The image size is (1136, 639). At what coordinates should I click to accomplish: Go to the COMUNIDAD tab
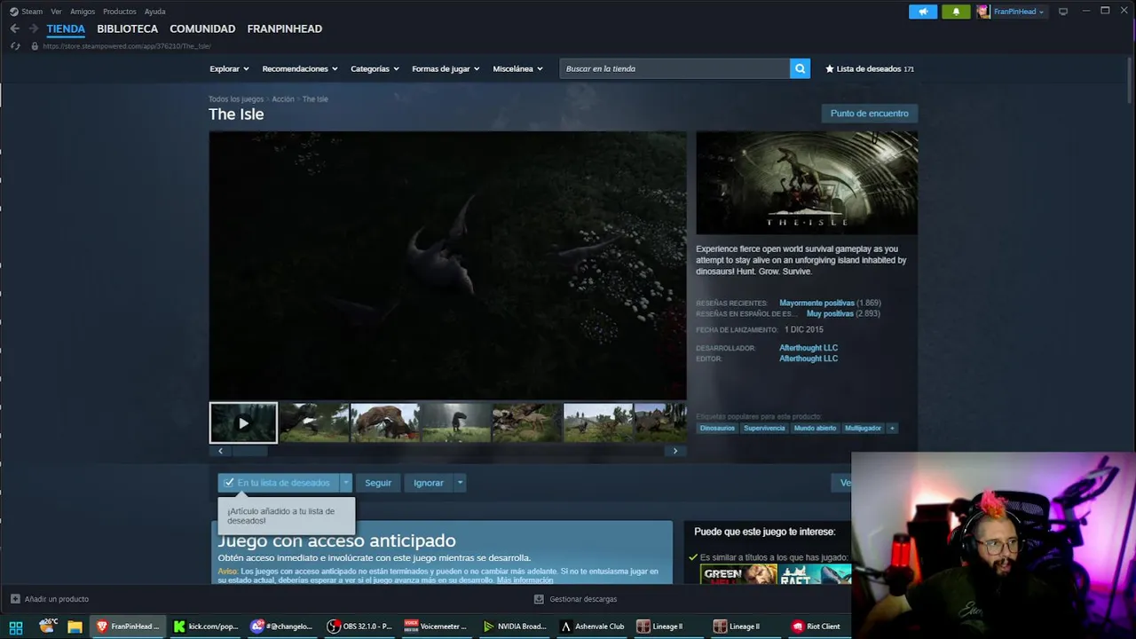(202, 28)
